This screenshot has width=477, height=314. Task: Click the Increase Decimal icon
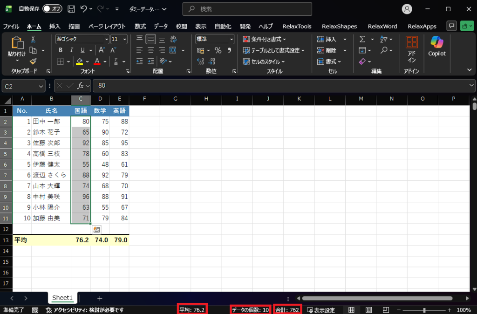(201, 61)
